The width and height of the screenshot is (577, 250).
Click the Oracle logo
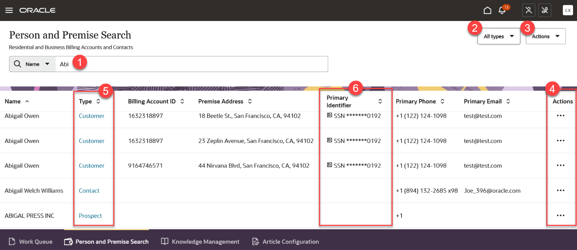[38, 10]
